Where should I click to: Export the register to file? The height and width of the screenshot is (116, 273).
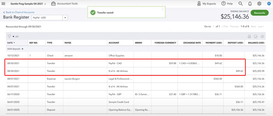pyautogui.click(x=256, y=36)
